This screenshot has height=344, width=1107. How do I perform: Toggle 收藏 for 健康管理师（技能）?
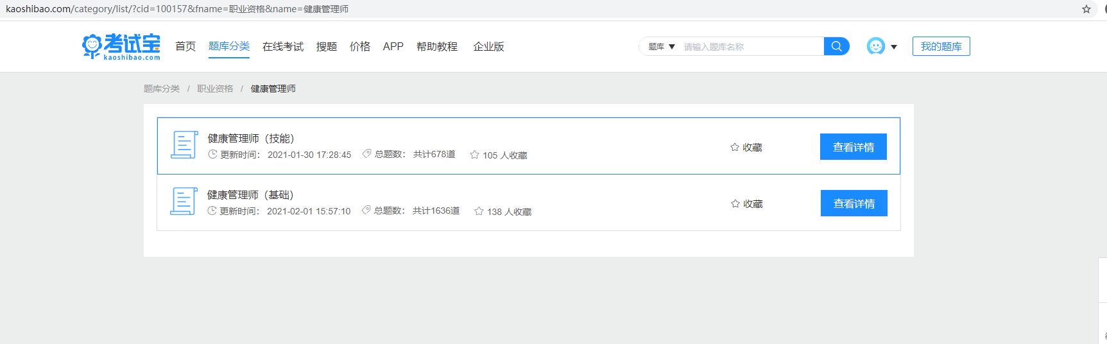tap(746, 147)
